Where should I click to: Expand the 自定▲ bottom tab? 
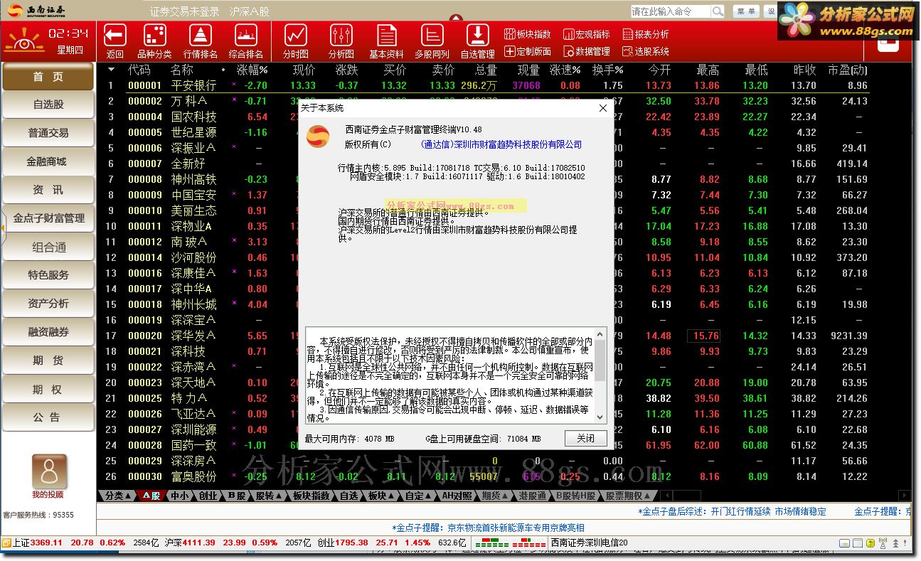point(419,496)
